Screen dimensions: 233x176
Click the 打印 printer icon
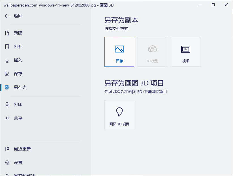coord(7,104)
